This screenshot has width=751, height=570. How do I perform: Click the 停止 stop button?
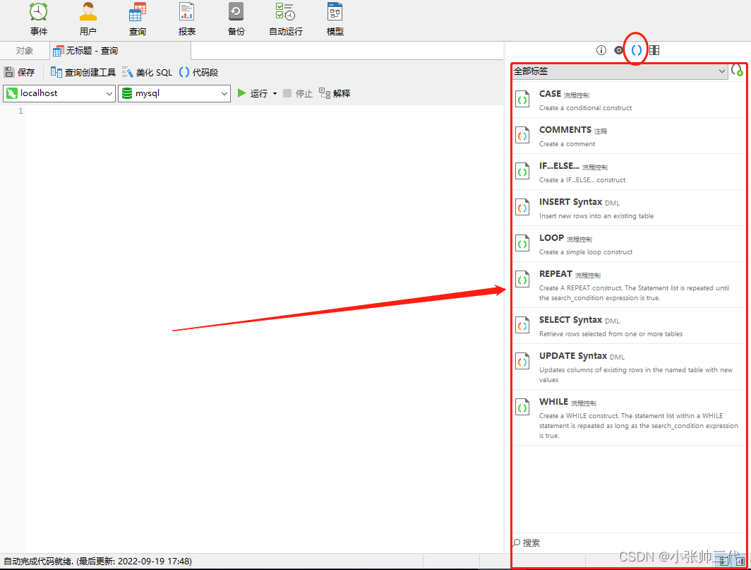click(x=298, y=93)
